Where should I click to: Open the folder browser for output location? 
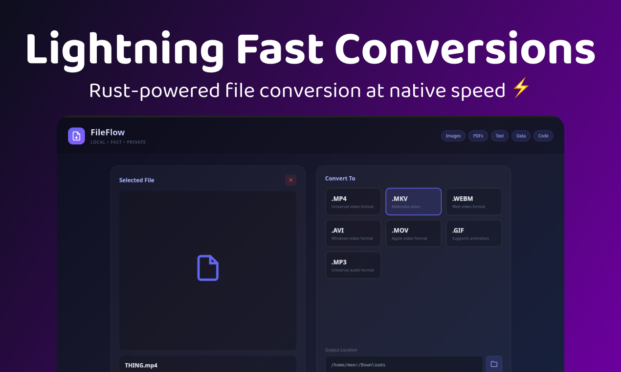click(x=493, y=364)
